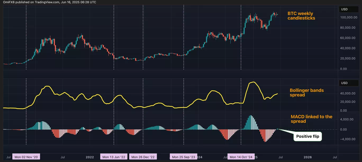Click the 'Mon 14 Oct '24' date label
The width and height of the screenshot is (362, 162).
coord(241,157)
